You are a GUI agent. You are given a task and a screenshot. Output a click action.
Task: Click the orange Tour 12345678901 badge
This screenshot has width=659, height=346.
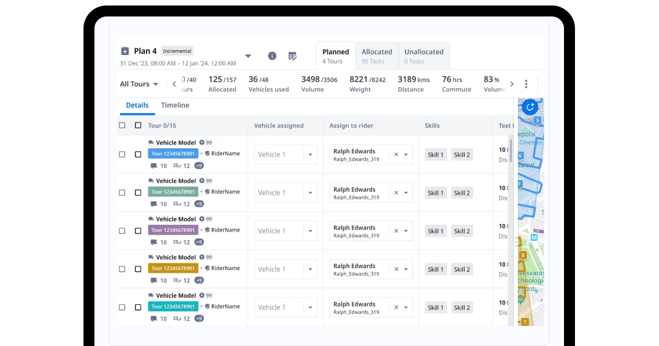(173, 269)
